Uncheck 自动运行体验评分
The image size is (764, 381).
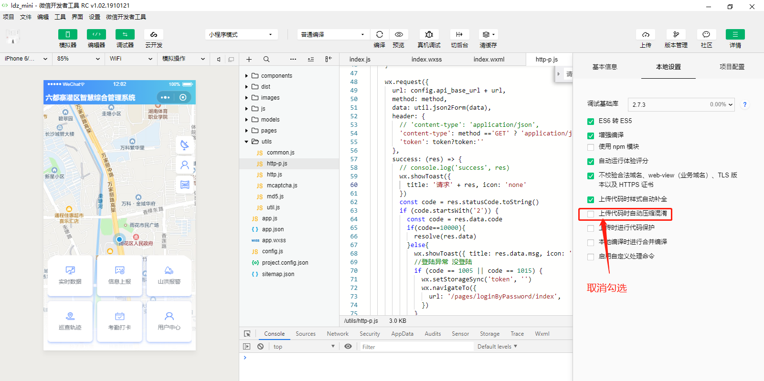[x=591, y=161]
